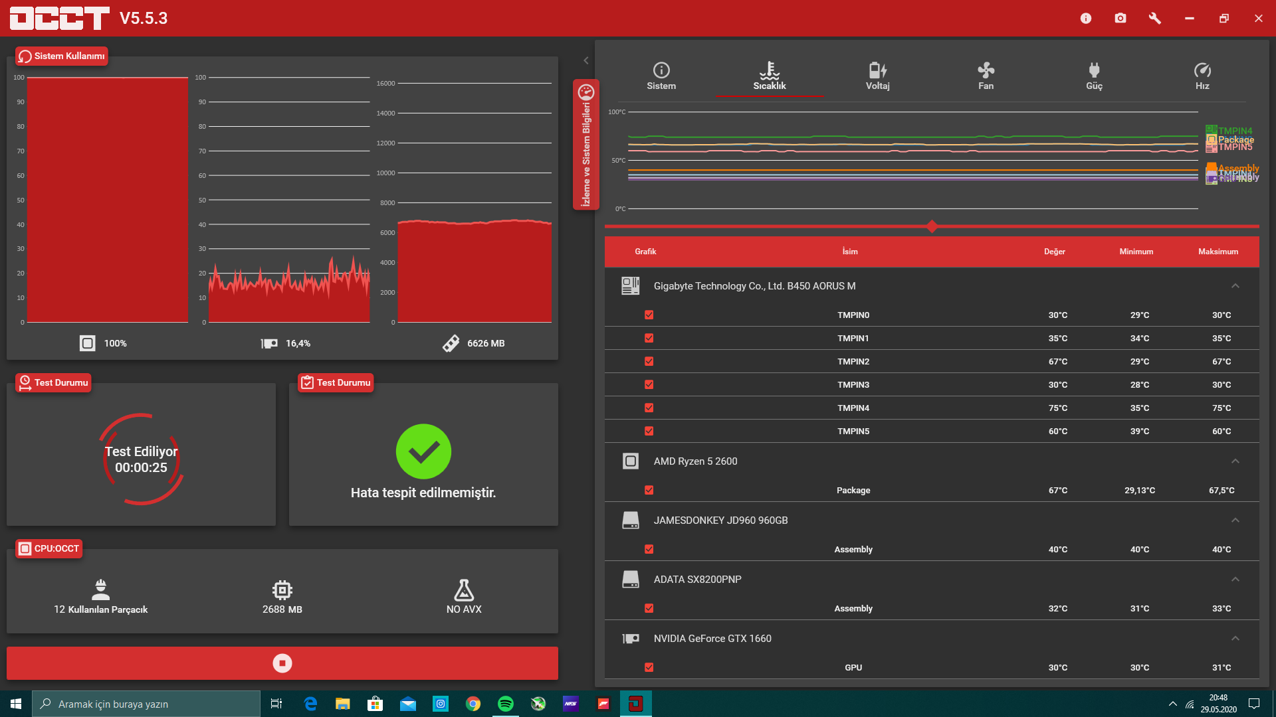The width and height of the screenshot is (1276, 717).
Task: Adjust the red diamond graph slider
Action: [932, 226]
